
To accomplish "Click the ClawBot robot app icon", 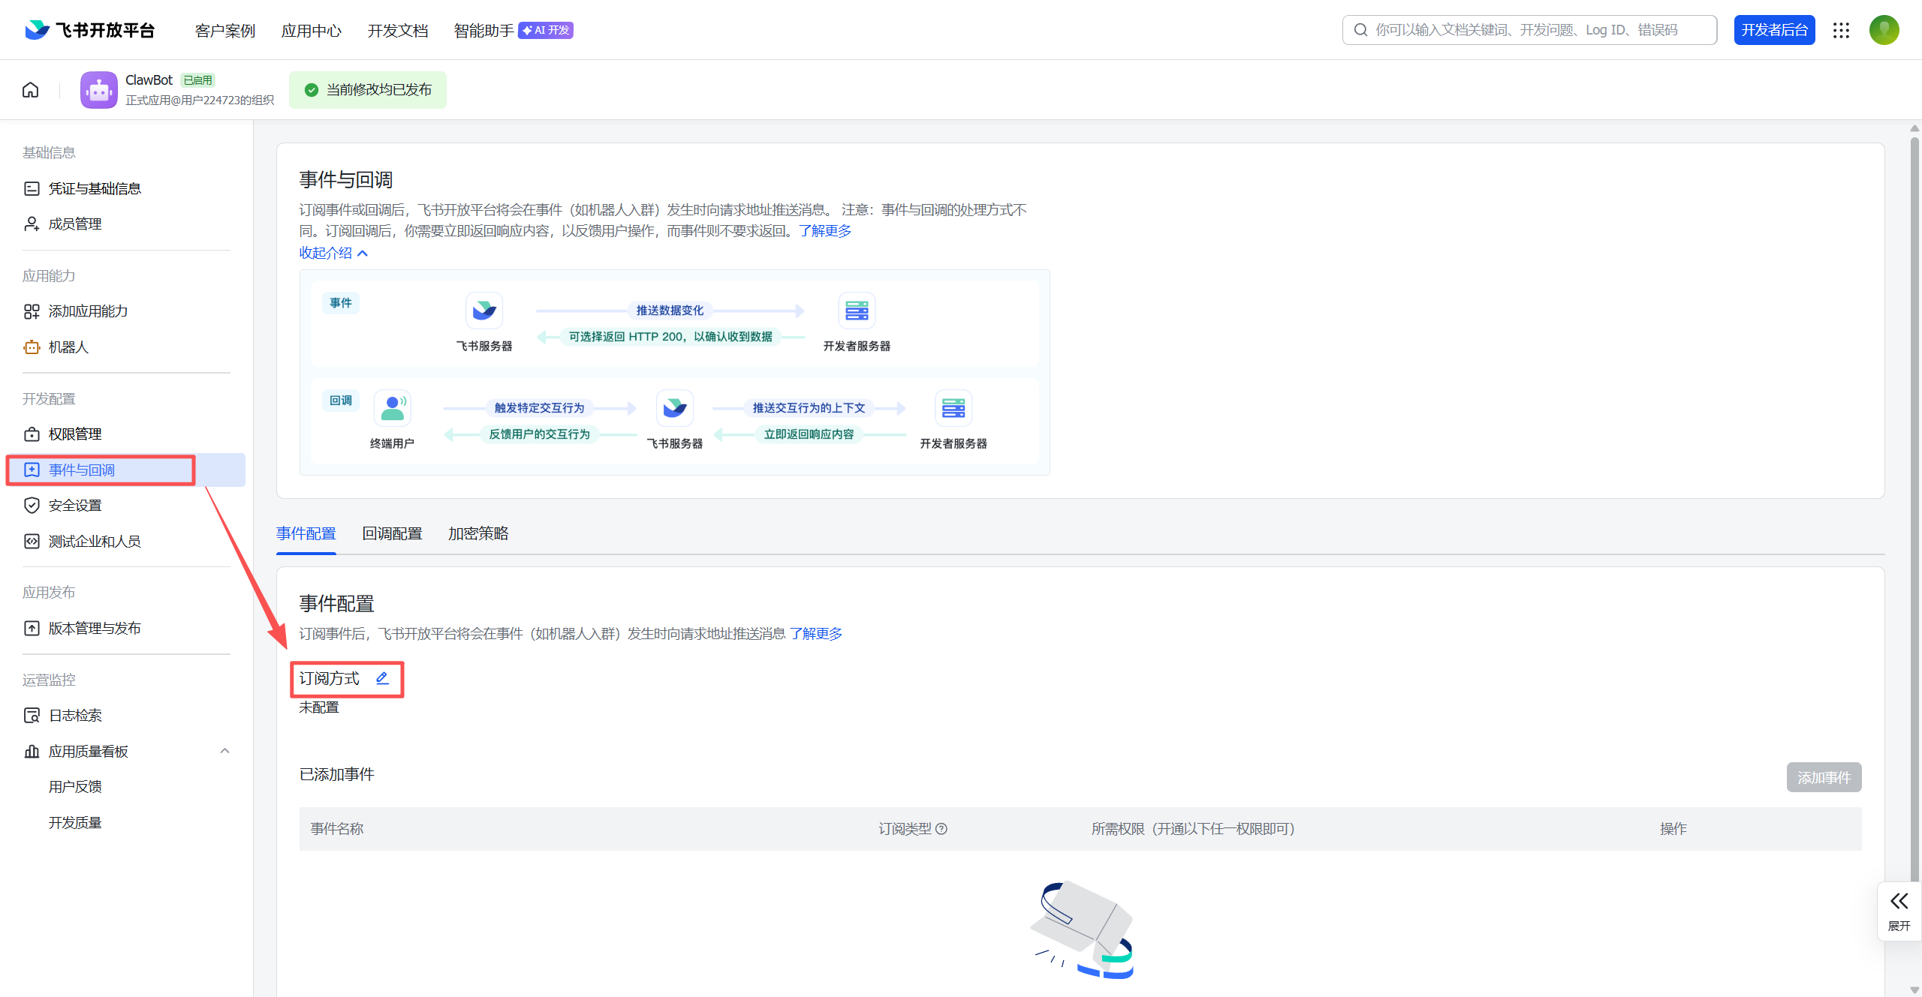I will pyautogui.click(x=99, y=90).
